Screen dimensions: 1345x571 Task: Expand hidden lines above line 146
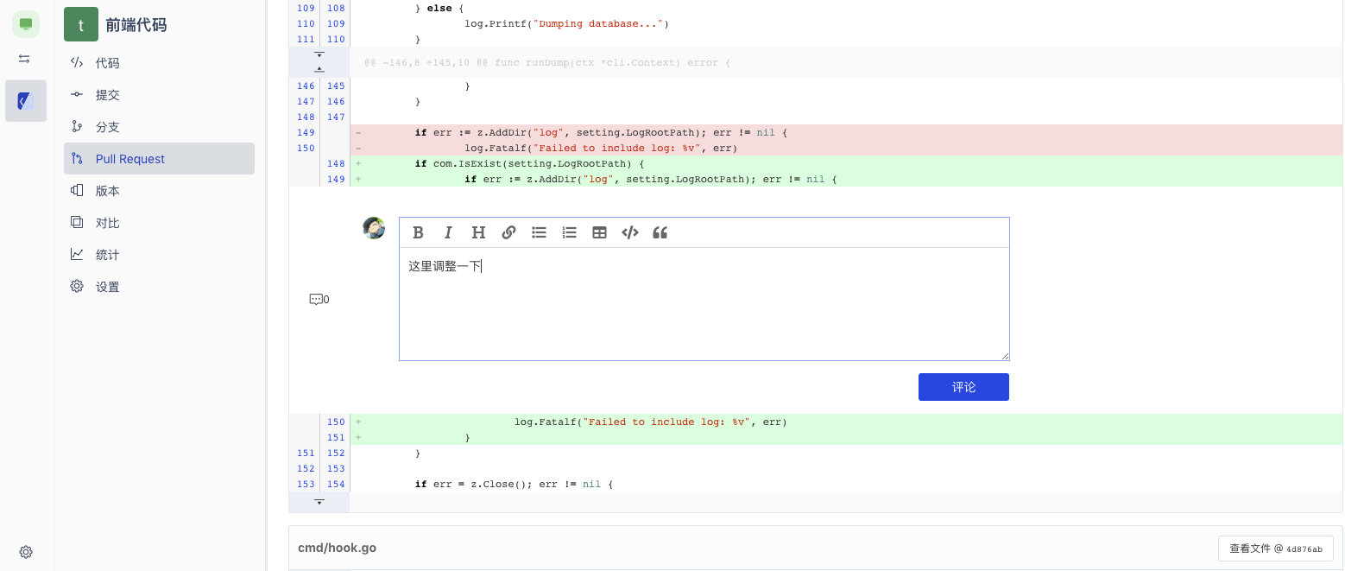(319, 69)
